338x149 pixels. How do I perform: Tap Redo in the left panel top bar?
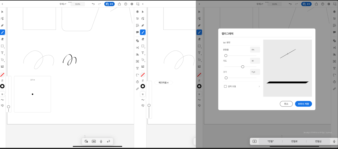click(99, 4)
